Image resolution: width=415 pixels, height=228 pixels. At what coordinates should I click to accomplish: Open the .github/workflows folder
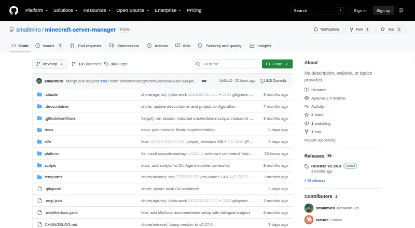(60, 118)
